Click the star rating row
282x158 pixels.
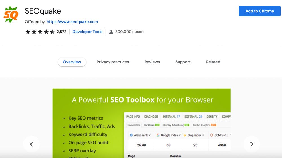(40, 32)
